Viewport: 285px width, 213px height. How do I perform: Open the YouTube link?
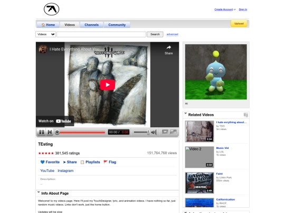pos(47,170)
